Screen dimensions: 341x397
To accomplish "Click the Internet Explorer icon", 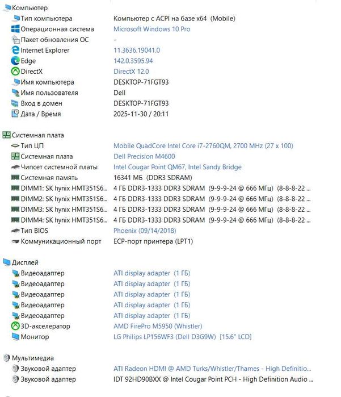I will click(15, 50).
